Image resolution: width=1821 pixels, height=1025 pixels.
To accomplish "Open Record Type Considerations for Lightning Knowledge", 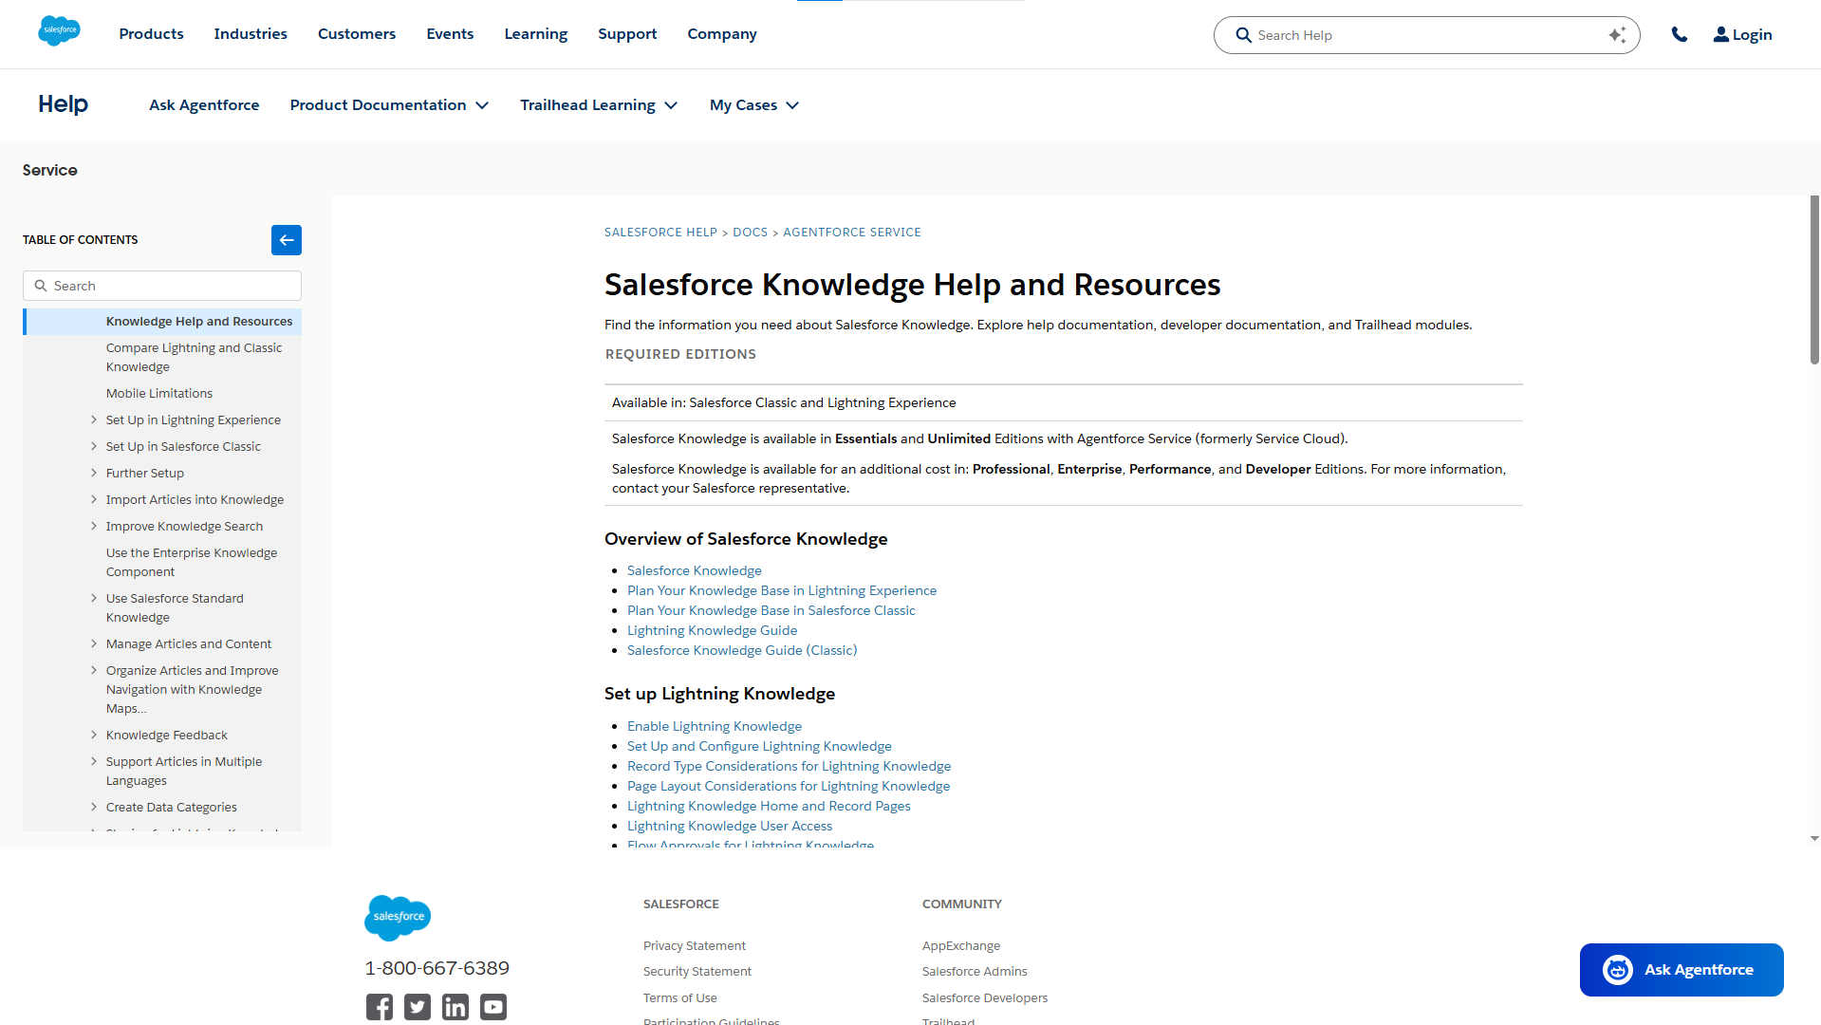I will [x=789, y=766].
